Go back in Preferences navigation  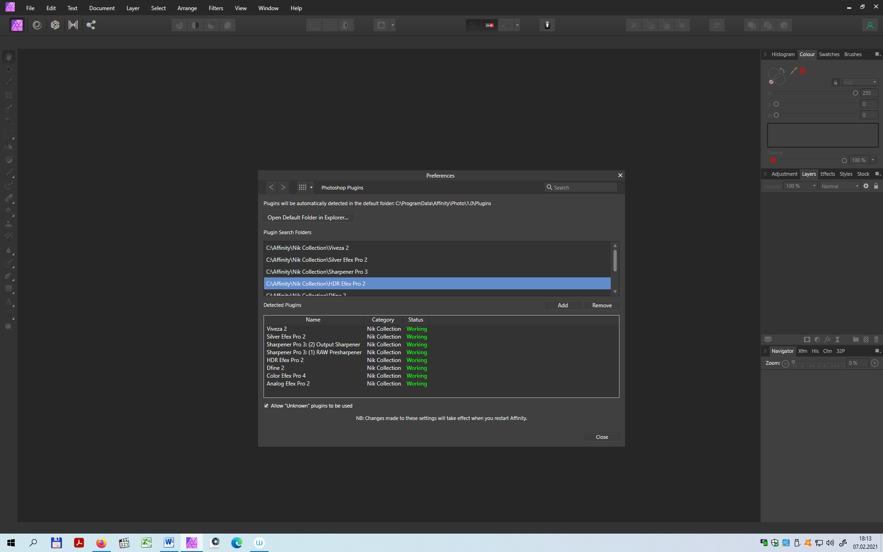tap(271, 187)
